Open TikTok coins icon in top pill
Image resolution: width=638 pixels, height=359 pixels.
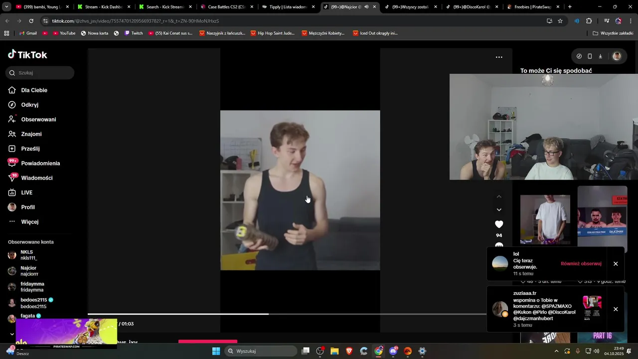(x=579, y=56)
